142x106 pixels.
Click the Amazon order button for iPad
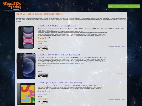[43, 101]
